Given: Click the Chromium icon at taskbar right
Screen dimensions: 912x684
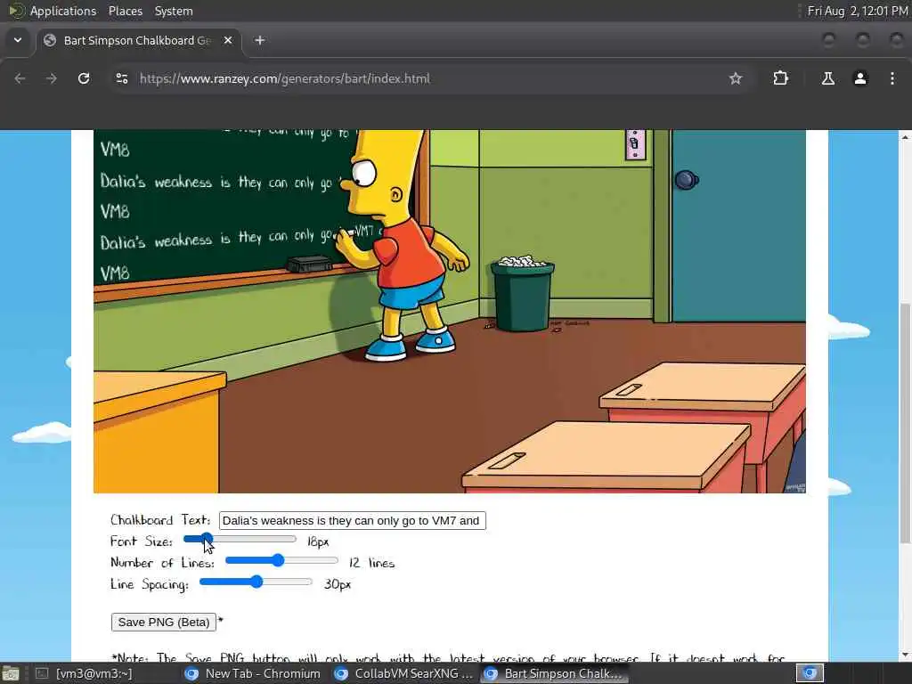Looking at the screenshot, I should tap(810, 673).
